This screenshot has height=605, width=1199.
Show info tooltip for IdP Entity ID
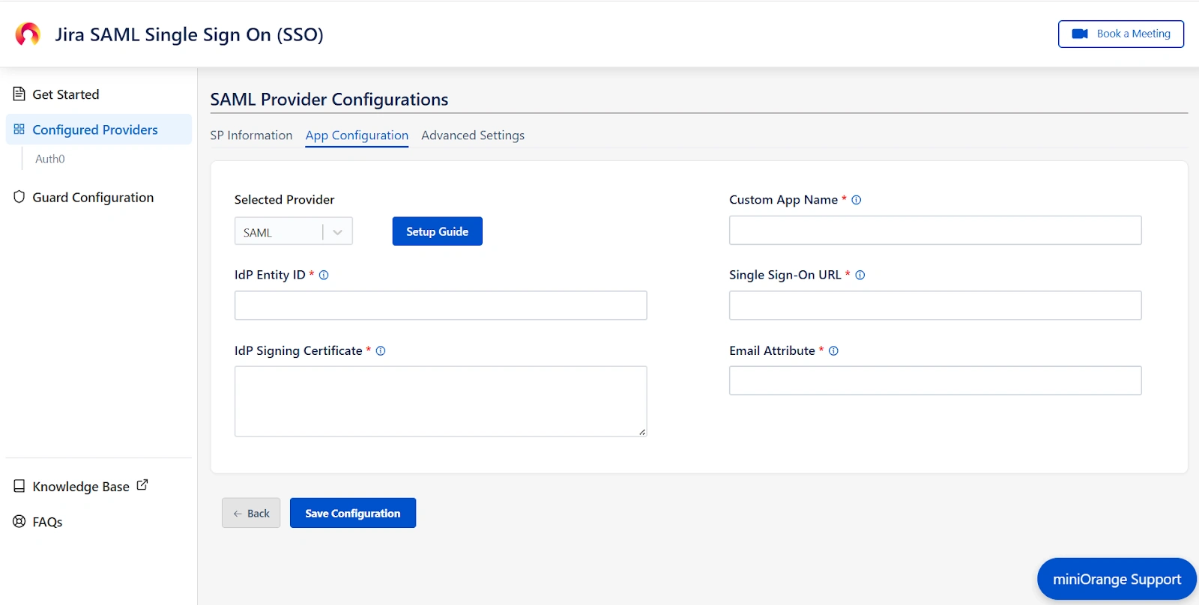[324, 275]
